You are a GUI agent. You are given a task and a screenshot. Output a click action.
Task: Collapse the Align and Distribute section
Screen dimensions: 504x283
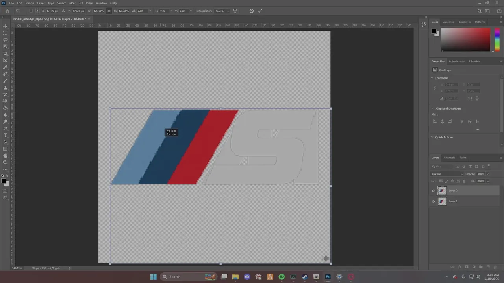[432, 108]
